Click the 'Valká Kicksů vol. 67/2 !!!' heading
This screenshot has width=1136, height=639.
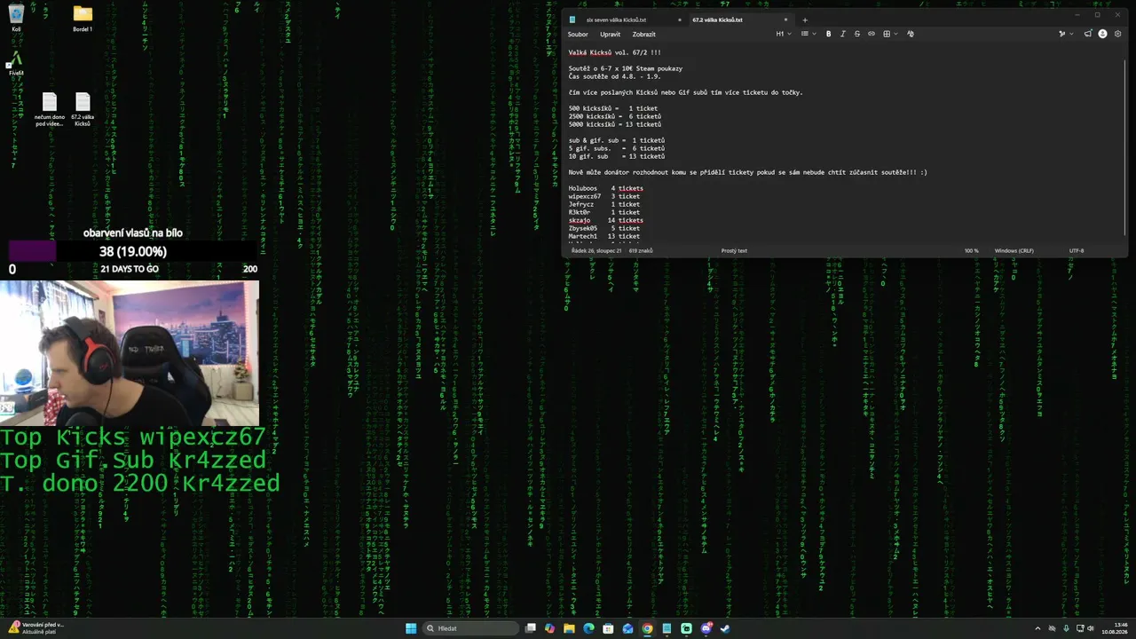point(614,52)
